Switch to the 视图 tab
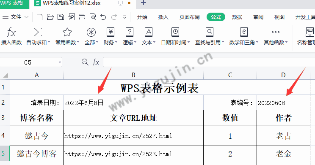 279,17
